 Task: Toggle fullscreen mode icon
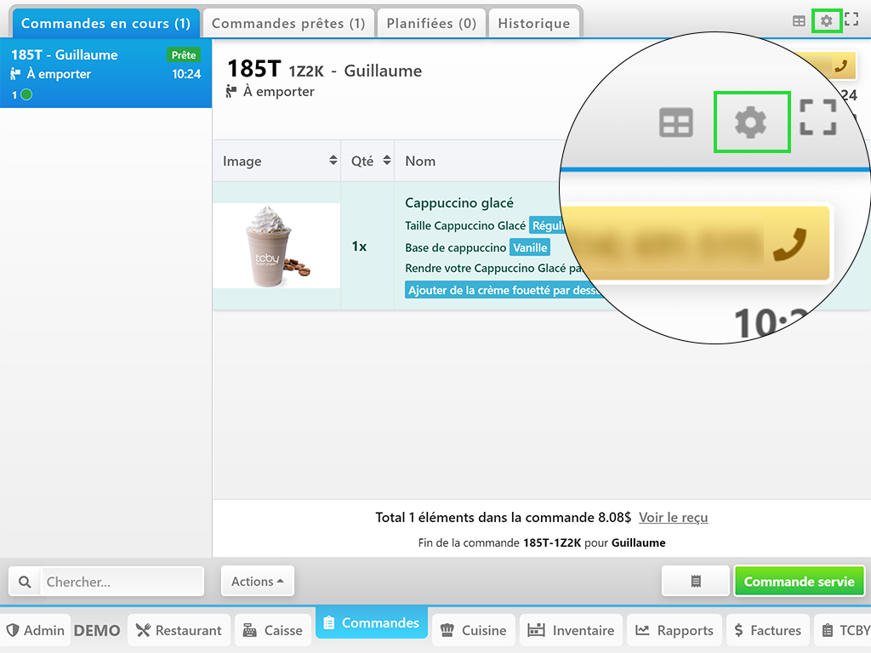(851, 20)
